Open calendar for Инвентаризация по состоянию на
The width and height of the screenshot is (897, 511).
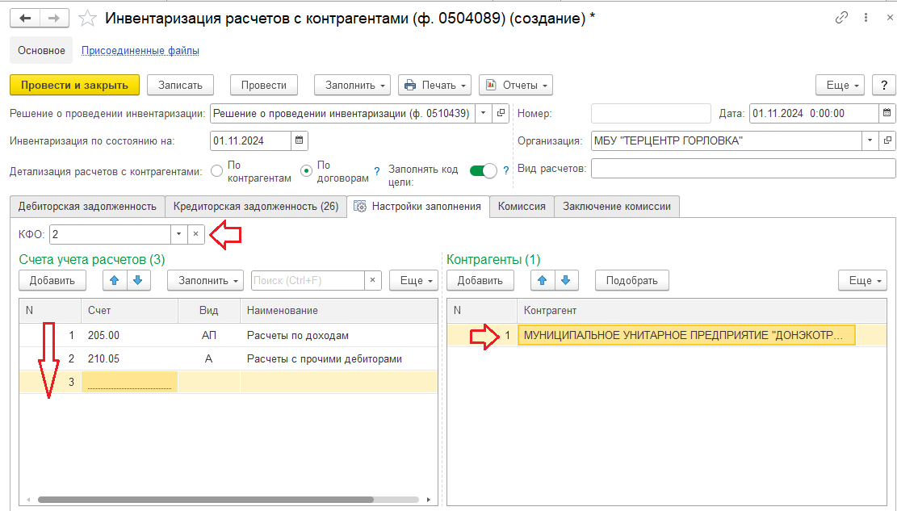[300, 140]
